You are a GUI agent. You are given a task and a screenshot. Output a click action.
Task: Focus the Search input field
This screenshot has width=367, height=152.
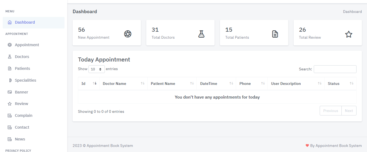335,69
